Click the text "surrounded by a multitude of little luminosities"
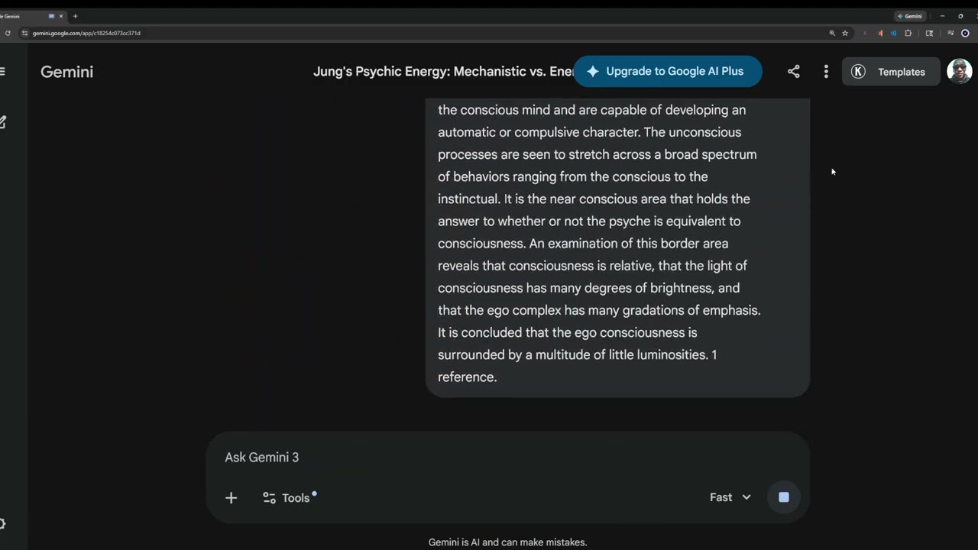The image size is (978, 550). click(573, 354)
